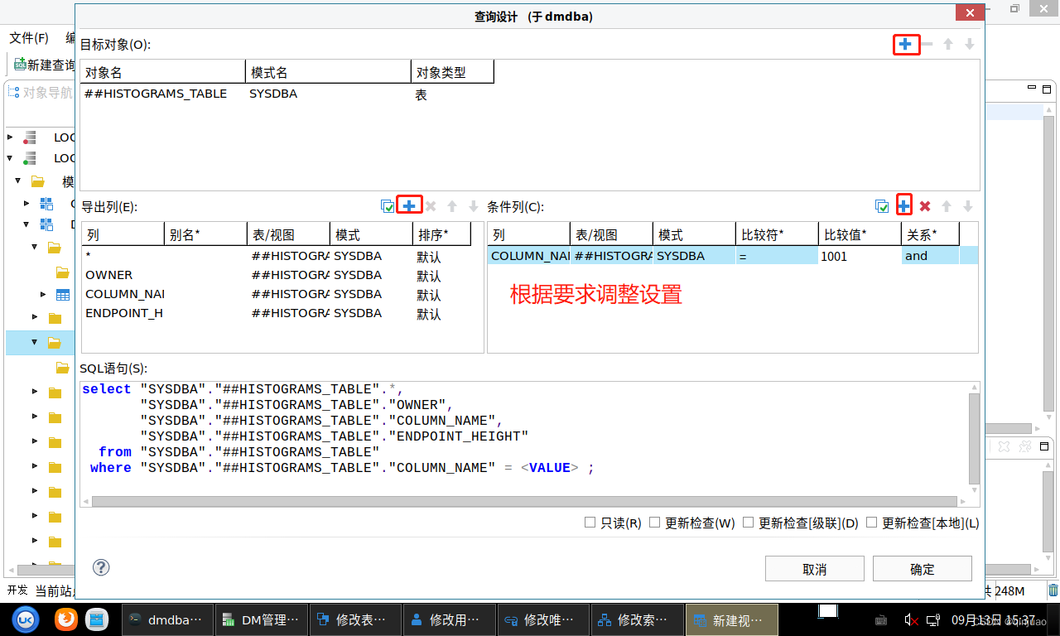The image size is (1060, 636).
Task: Click 模式名 column header
Action: (x=329, y=72)
